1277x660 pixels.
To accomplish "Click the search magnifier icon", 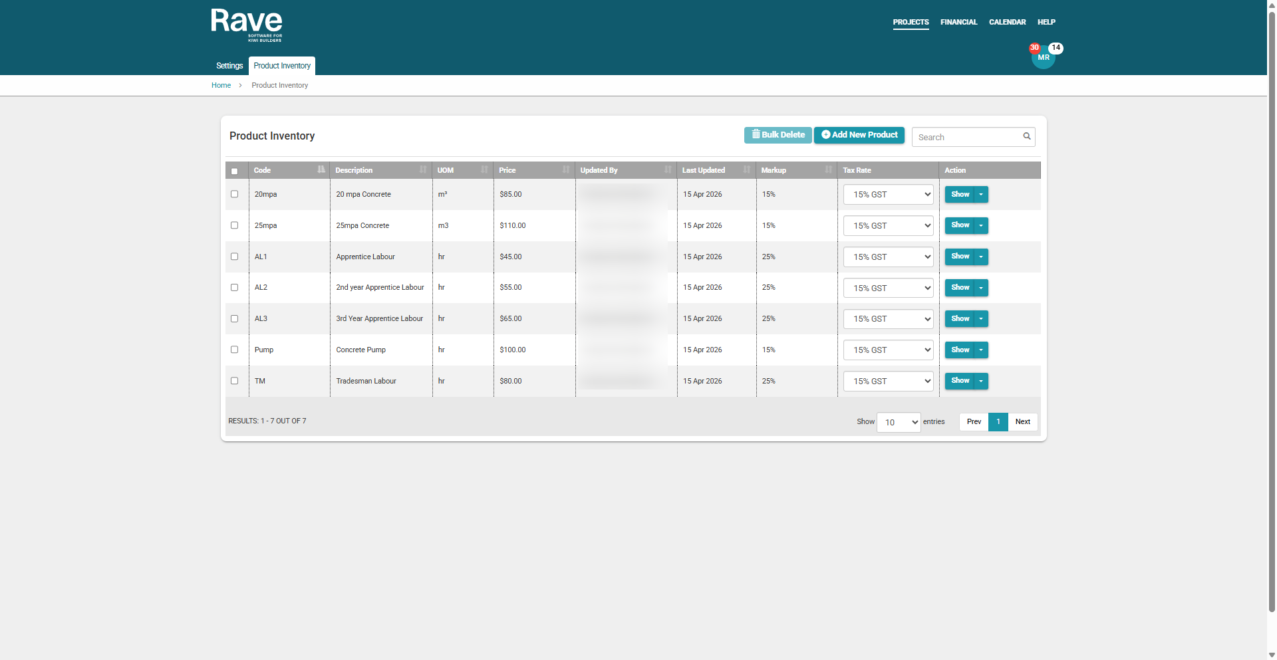I will [1027, 136].
